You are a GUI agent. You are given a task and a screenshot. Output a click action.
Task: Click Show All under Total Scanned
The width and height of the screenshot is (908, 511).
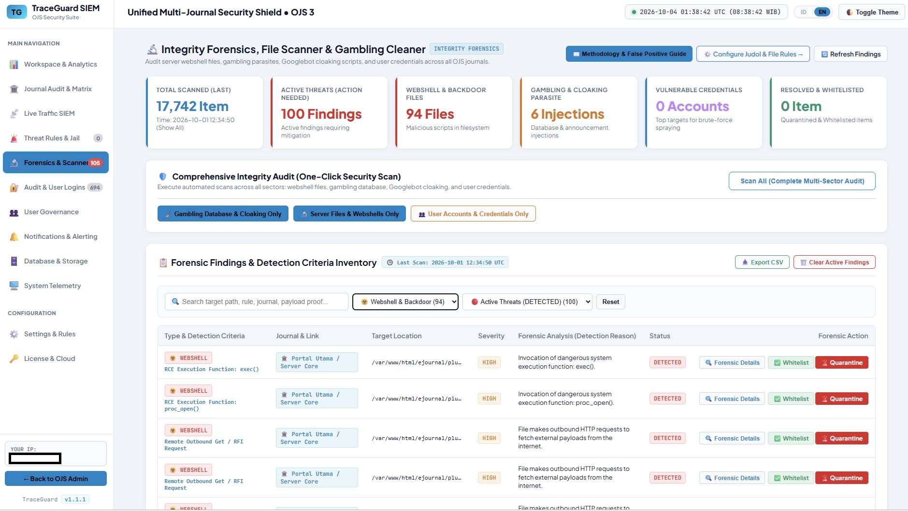170,128
